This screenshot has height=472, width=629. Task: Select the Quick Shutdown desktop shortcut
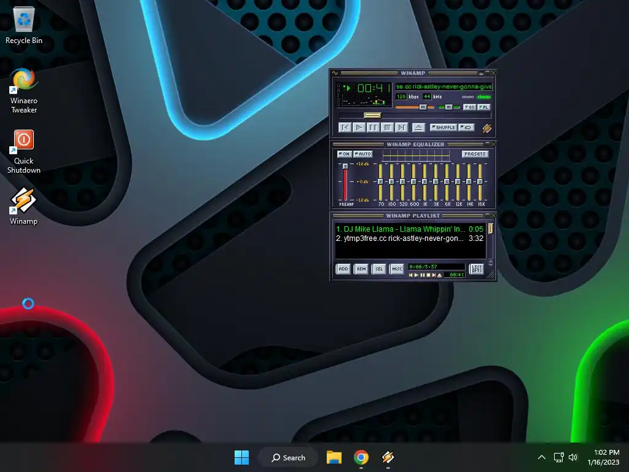click(24, 151)
